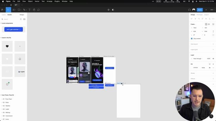Click the headphones audio icon
Image resolution: width=216 pixels, height=121 pixels.
[189, 10]
